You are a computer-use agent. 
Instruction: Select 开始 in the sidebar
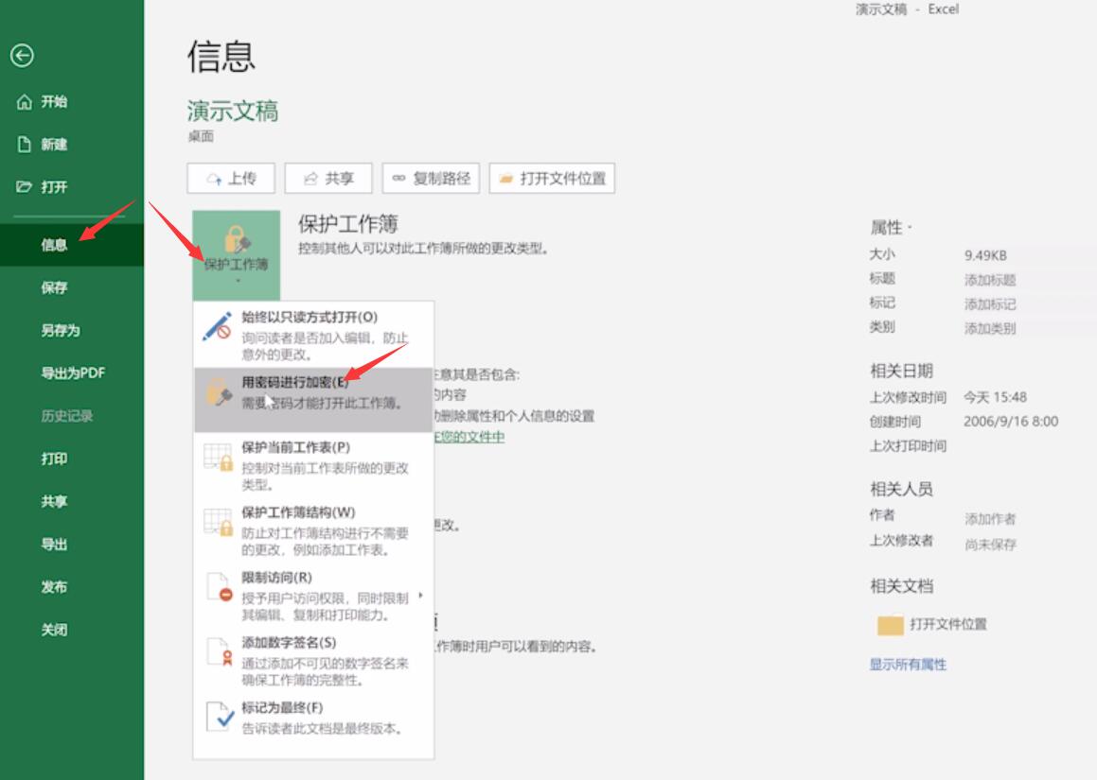click(54, 102)
